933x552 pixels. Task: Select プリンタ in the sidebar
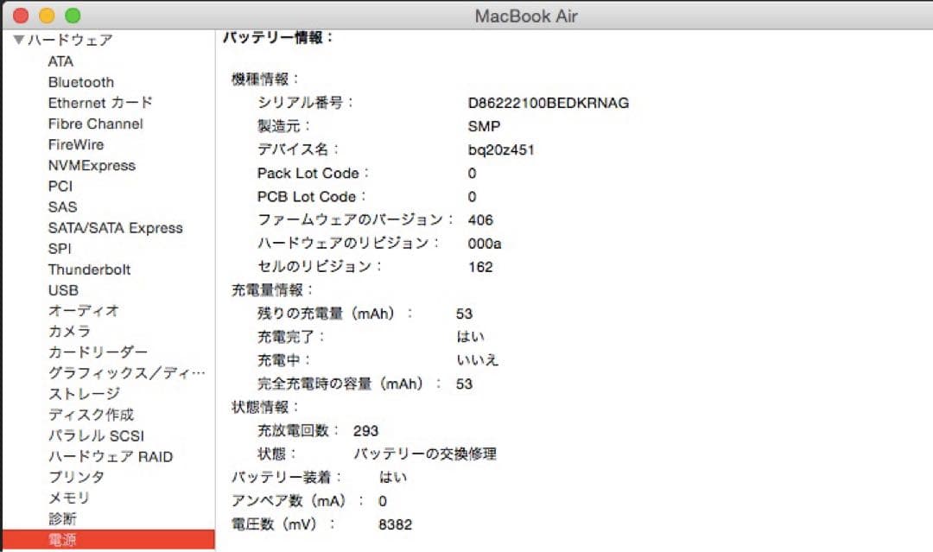[76, 477]
